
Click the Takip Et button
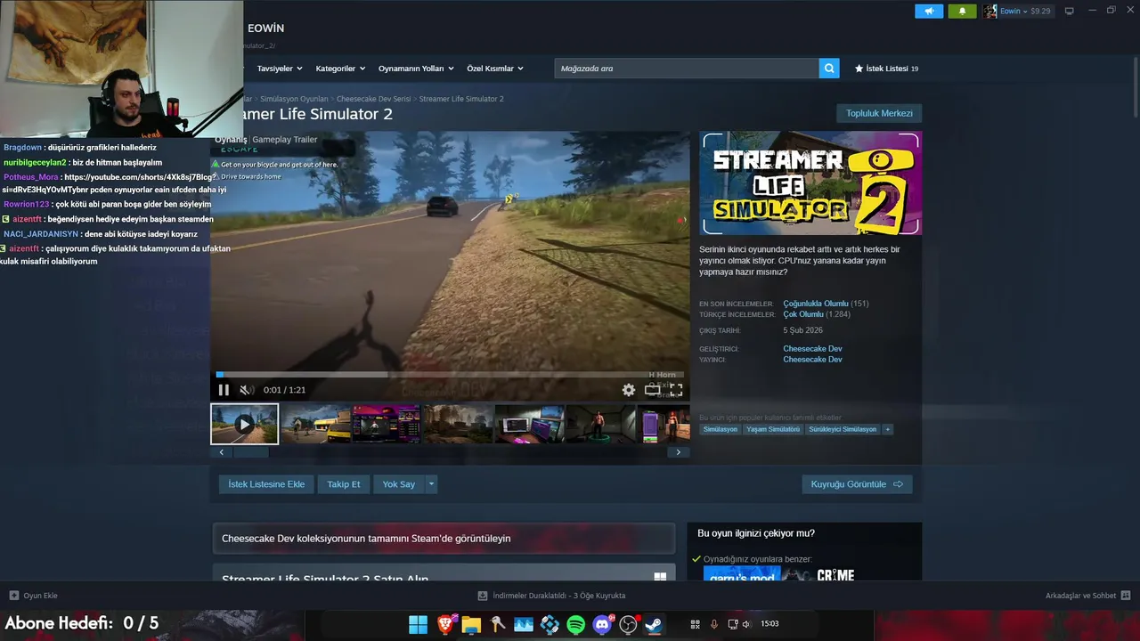pyautogui.click(x=344, y=484)
